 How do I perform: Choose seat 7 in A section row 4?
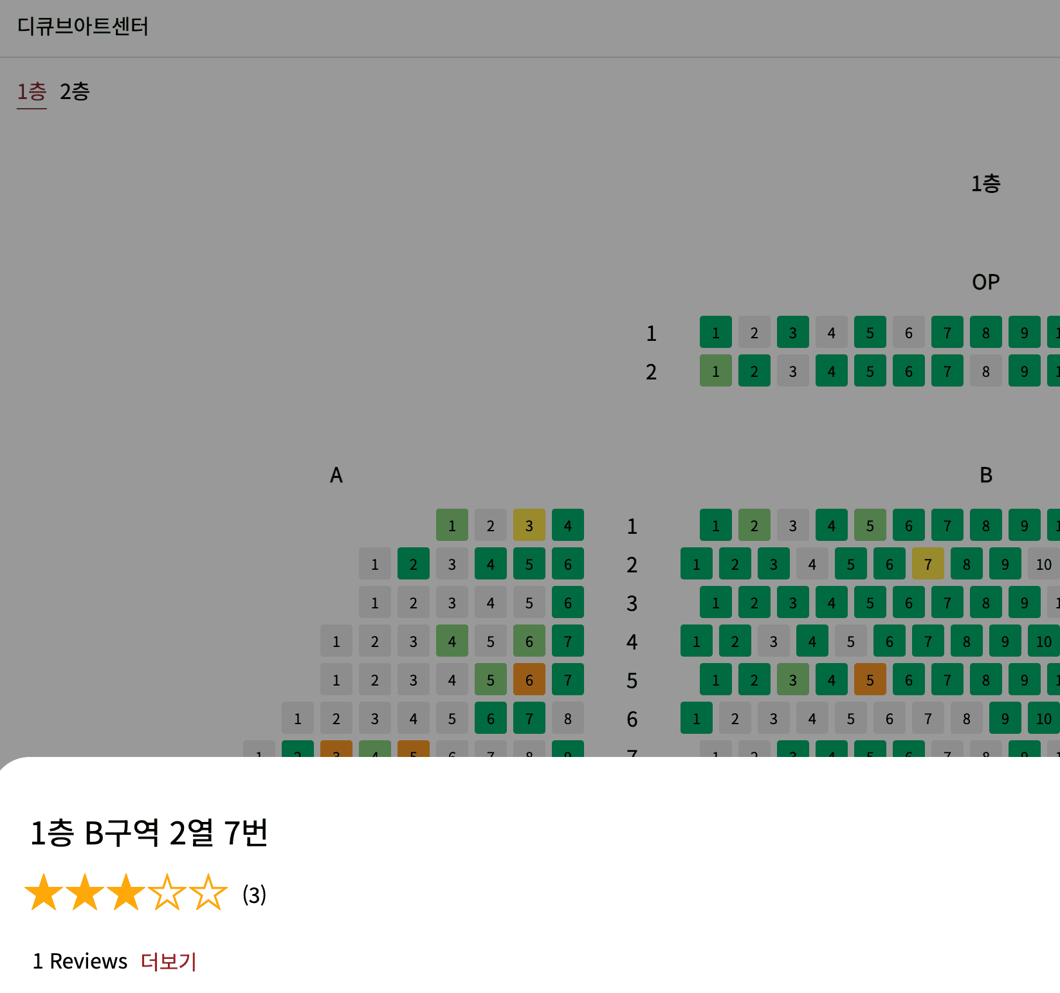pos(567,641)
